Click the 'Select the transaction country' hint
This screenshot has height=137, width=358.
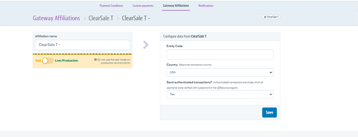click(x=195, y=65)
